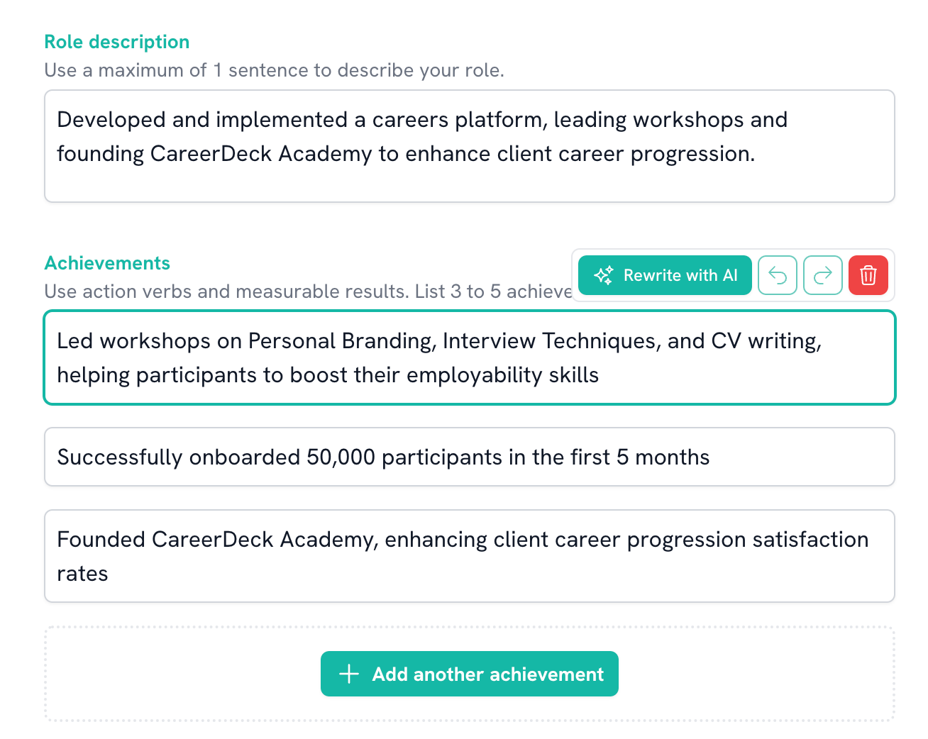
Task: Click the Role description text box
Action: click(x=469, y=145)
